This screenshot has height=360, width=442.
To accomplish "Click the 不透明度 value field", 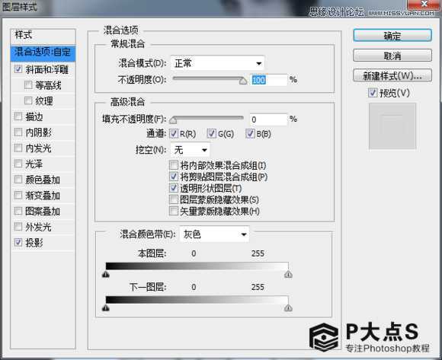I will [x=268, y=80].
